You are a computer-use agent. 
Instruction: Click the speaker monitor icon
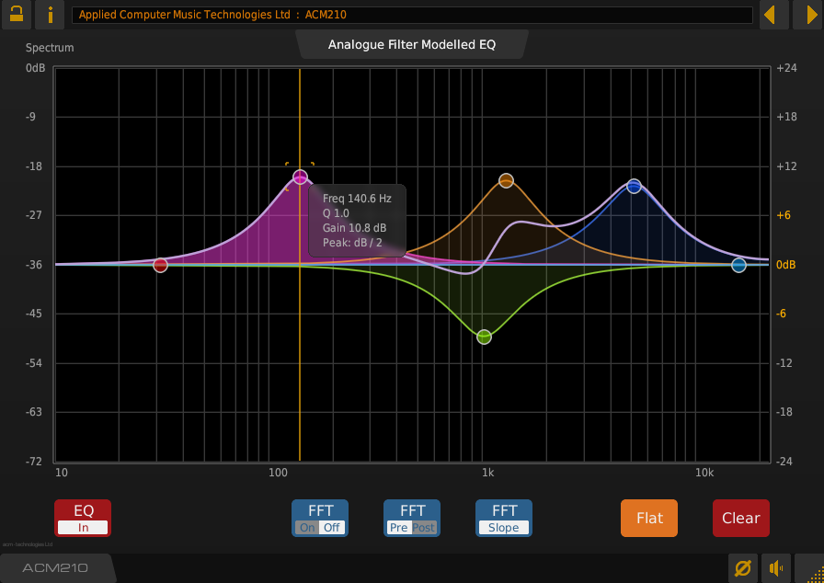777,568
